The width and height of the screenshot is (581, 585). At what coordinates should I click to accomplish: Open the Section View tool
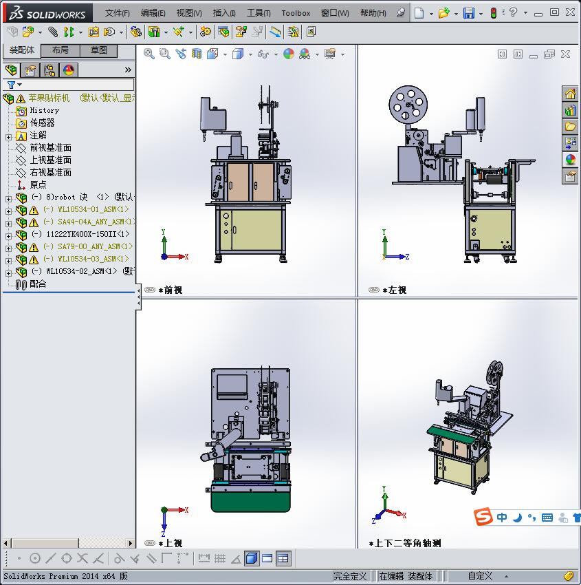point(197,54)
